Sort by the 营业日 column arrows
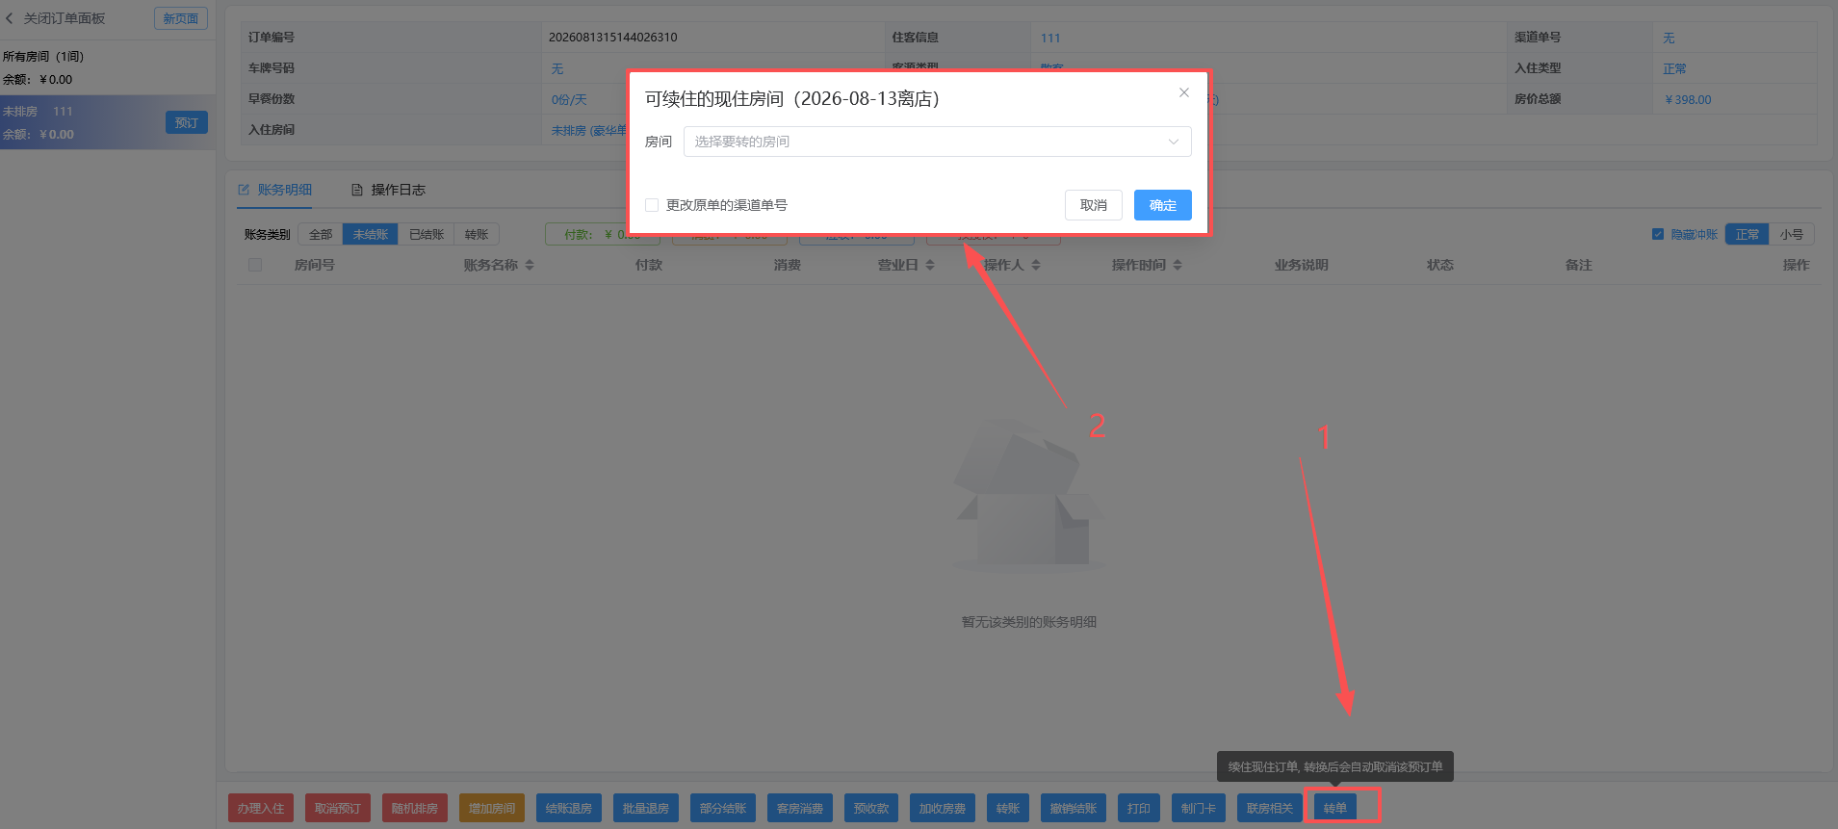This screenshot has height=829, width=1838. click(x=930, y=265)
